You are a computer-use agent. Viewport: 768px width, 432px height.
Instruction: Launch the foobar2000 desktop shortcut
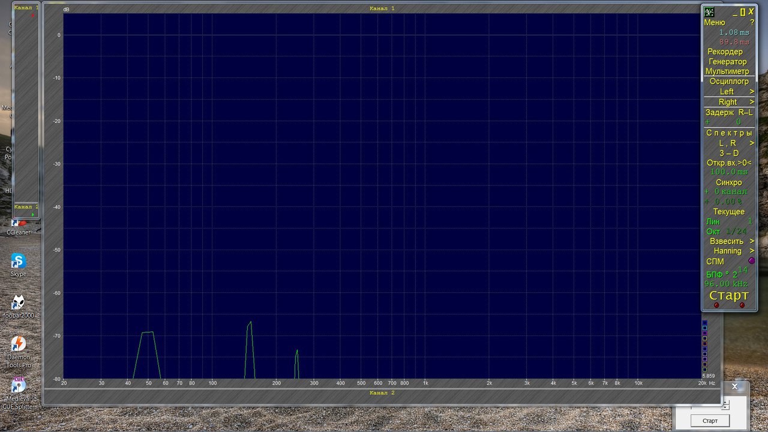click(19, 307)
